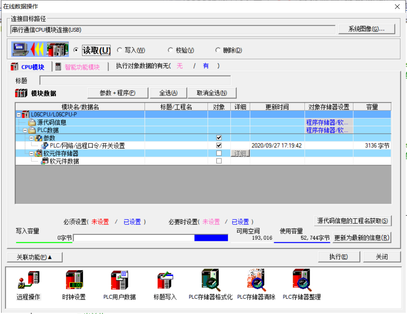Collapse the L06CPU/L06CPU-P tree node

[x=19, y=115]
